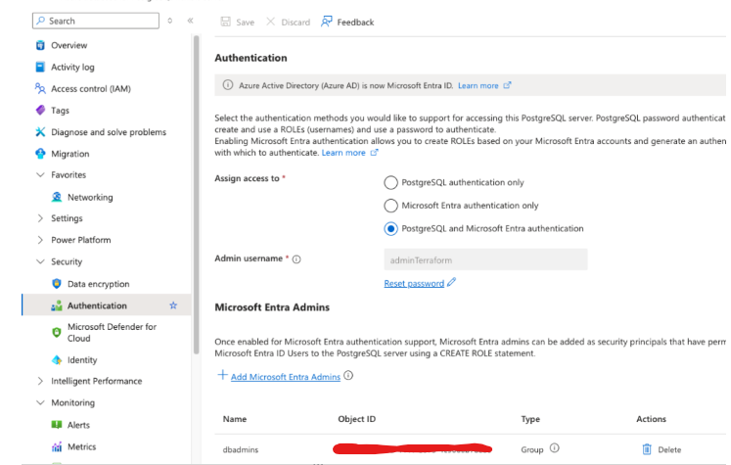Select PostgreSQL and Microsoft Entra authentication
Screen dimensions: 731x465
(390, 228)
